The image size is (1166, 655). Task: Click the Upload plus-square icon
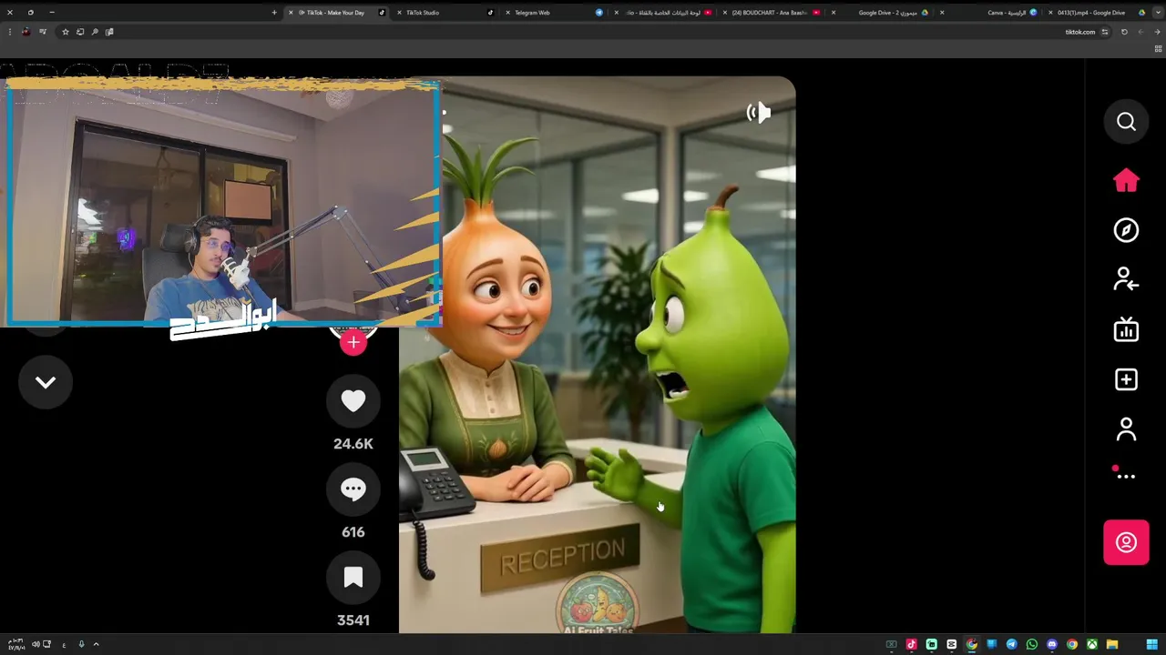point(1126,379)
